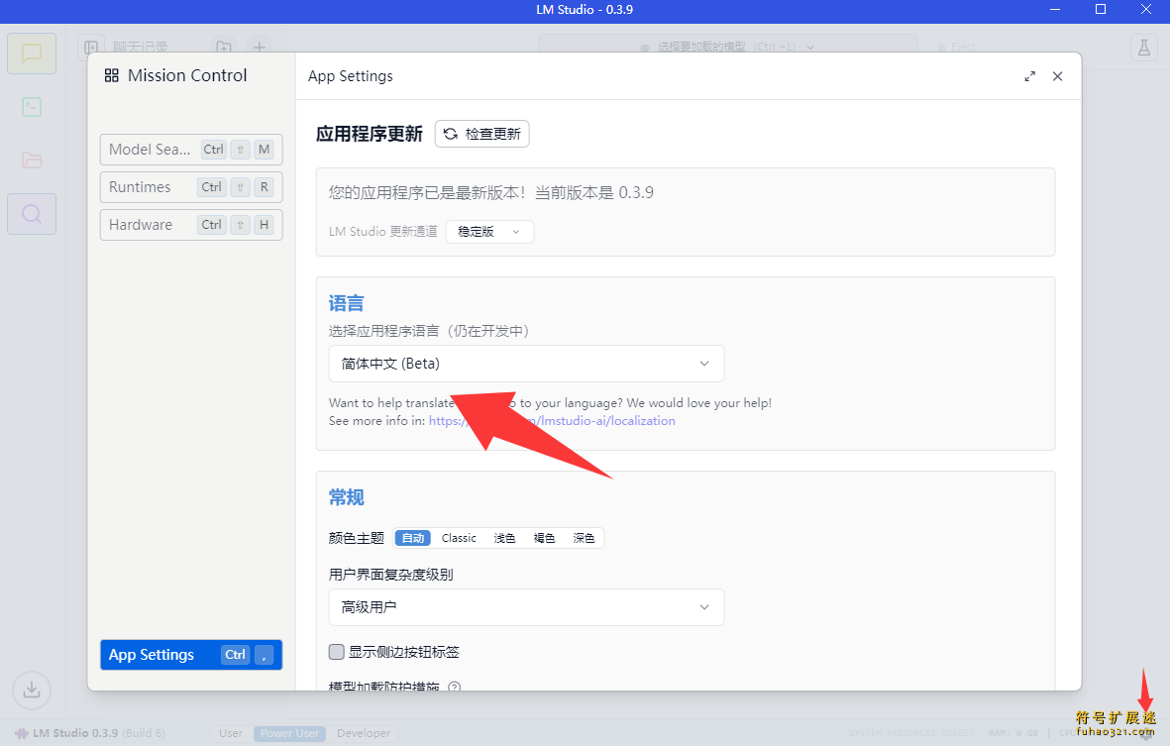The image size is (1170, 746).
Task: Switch to User mode in status bar
Action: pyautogui.click(x=231, y=733)
